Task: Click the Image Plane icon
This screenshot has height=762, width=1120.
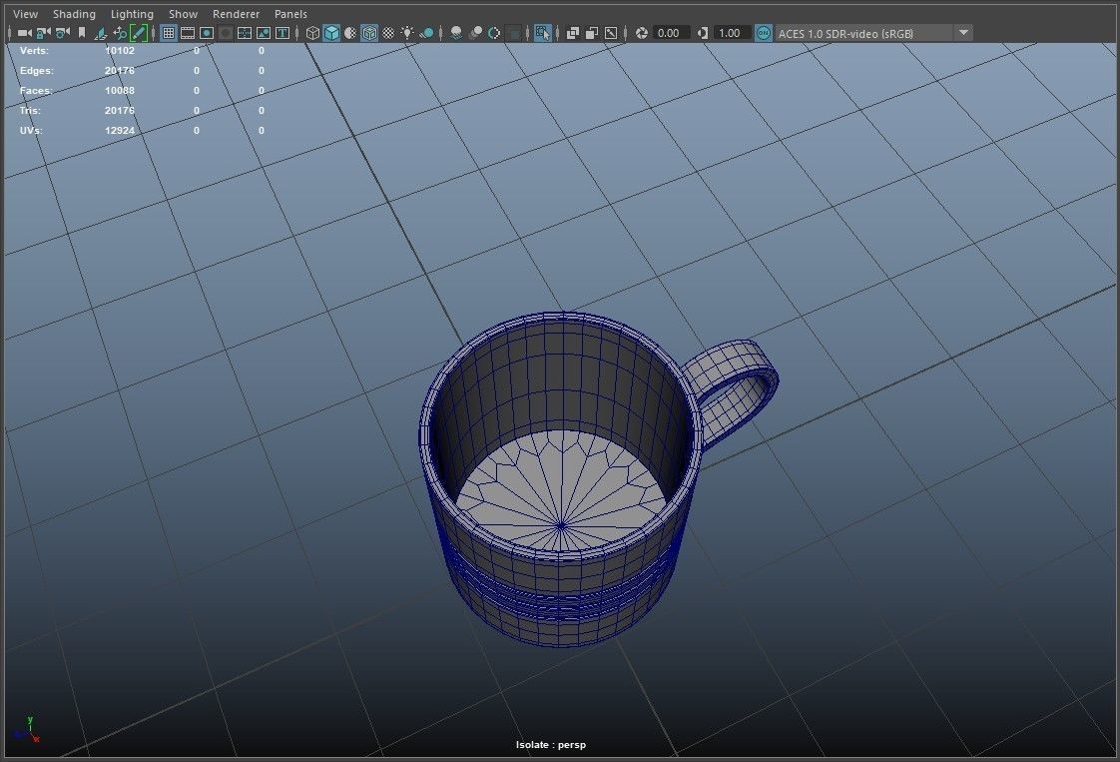Action: 101,33
